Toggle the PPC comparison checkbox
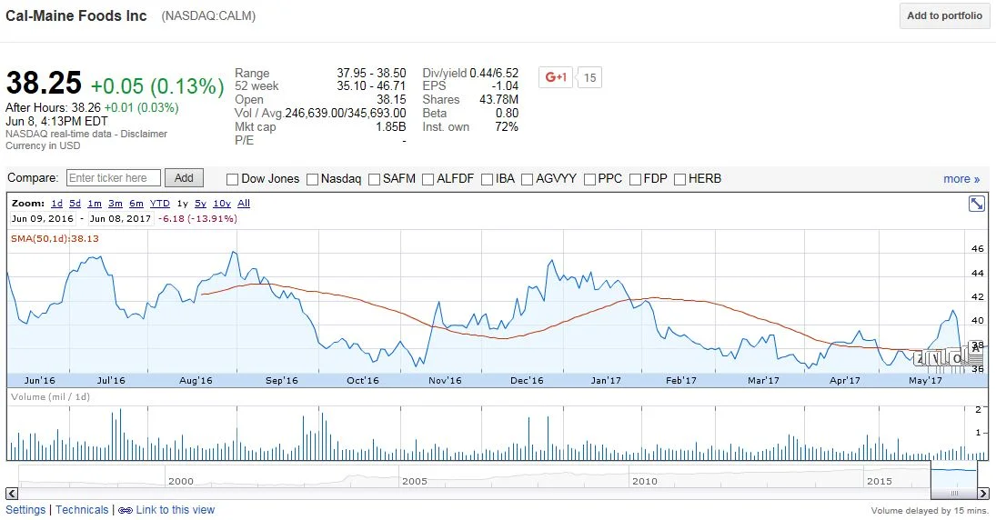Viewport: 996px width, 520px height. click(589, 180)
